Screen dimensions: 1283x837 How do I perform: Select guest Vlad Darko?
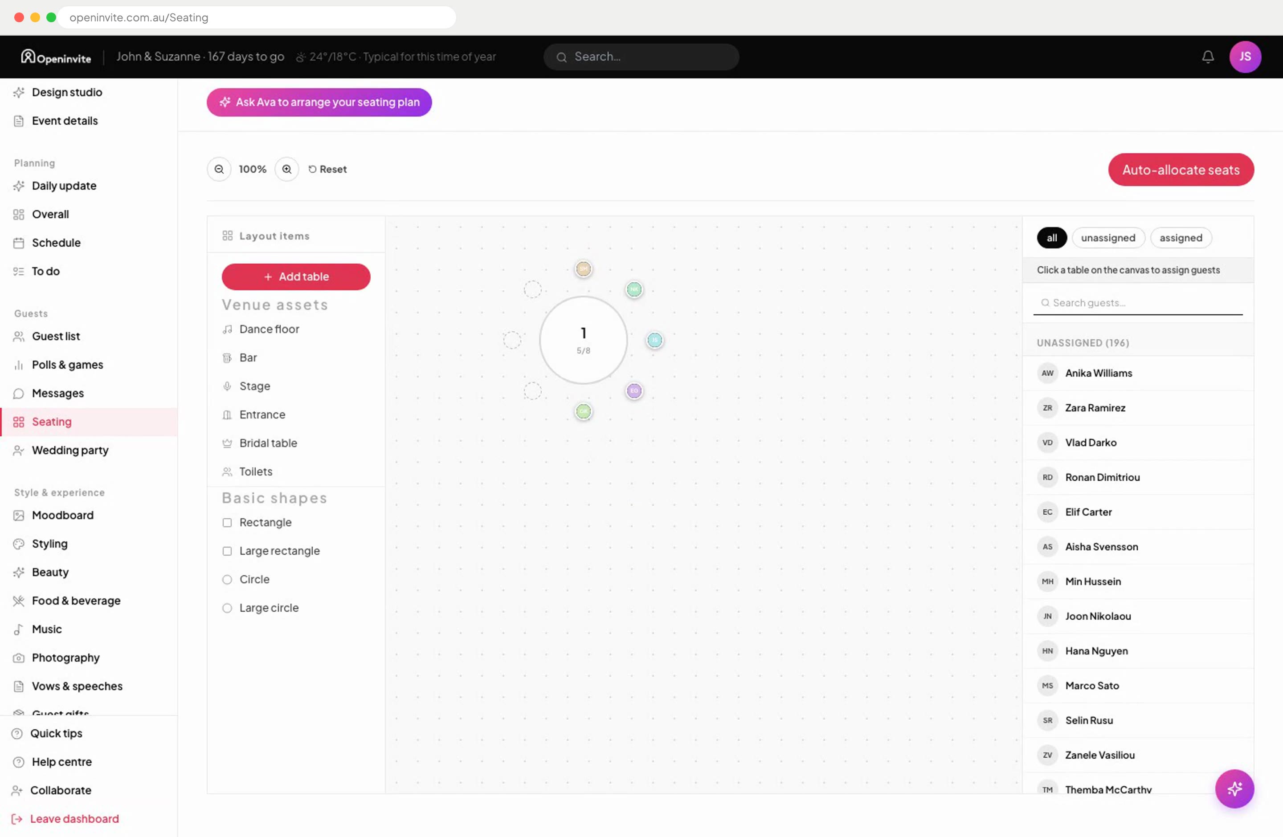(x=1137, y=443)
